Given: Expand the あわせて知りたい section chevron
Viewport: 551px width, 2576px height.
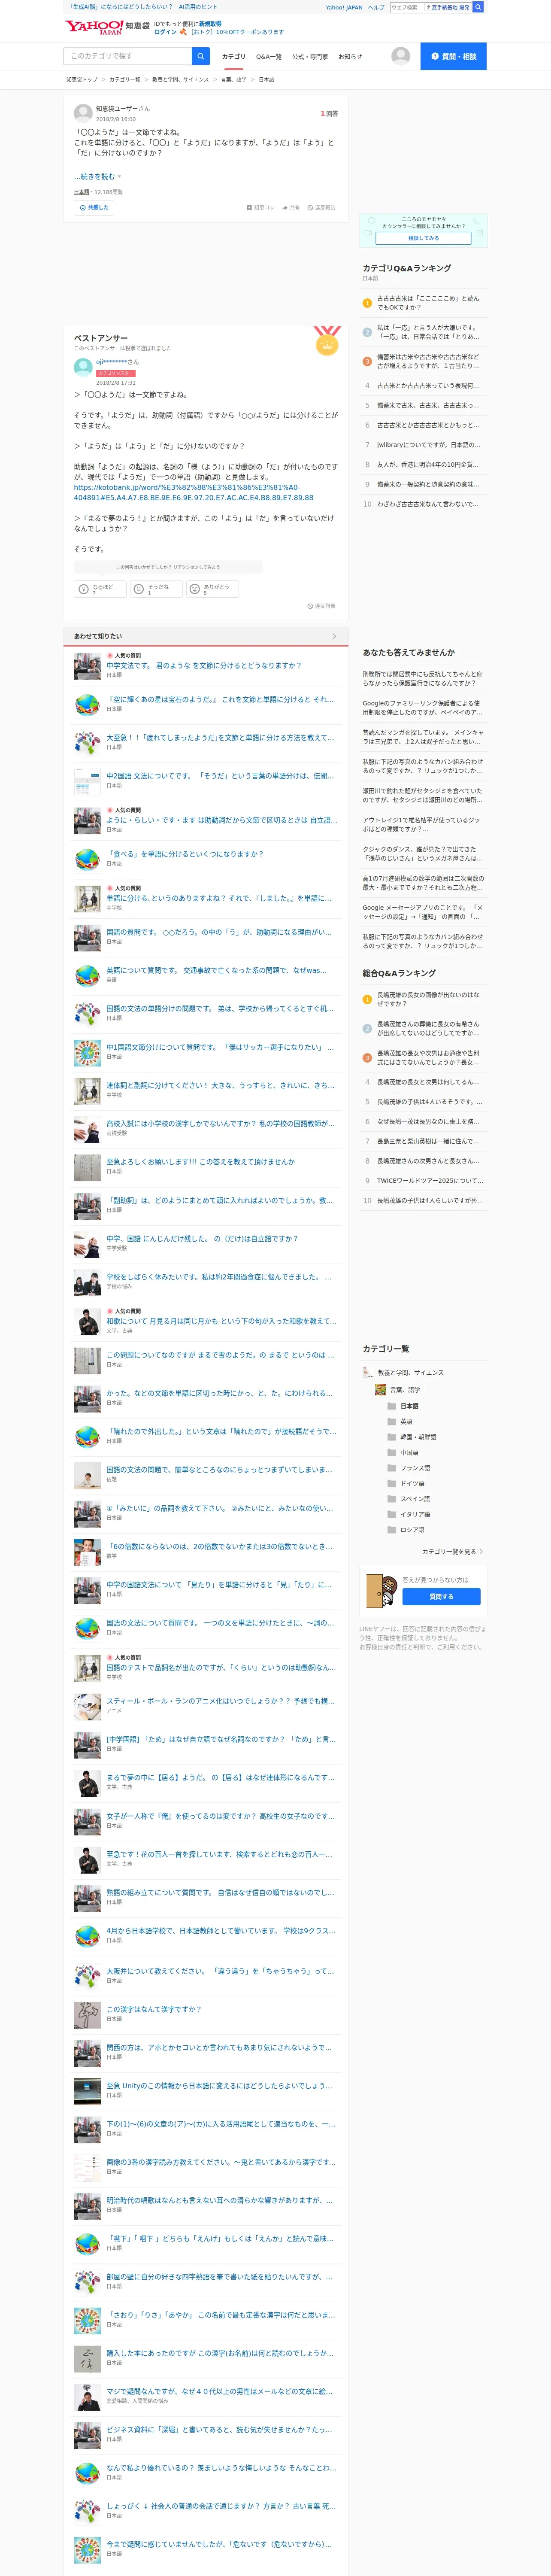Looking at the screenshot, I should click(x=334, y=636).
